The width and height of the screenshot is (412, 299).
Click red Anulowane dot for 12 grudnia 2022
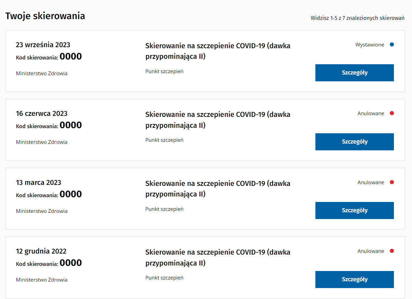pyautogui.click(x=392, y=251)
